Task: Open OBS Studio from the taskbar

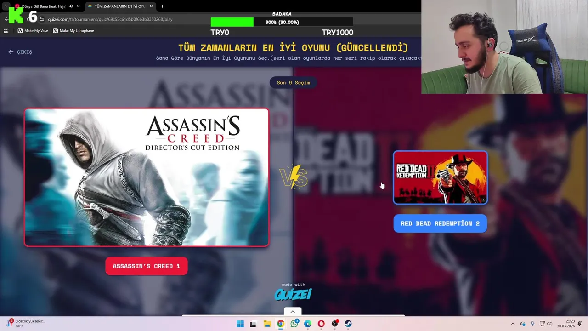Action: point(335,324)
